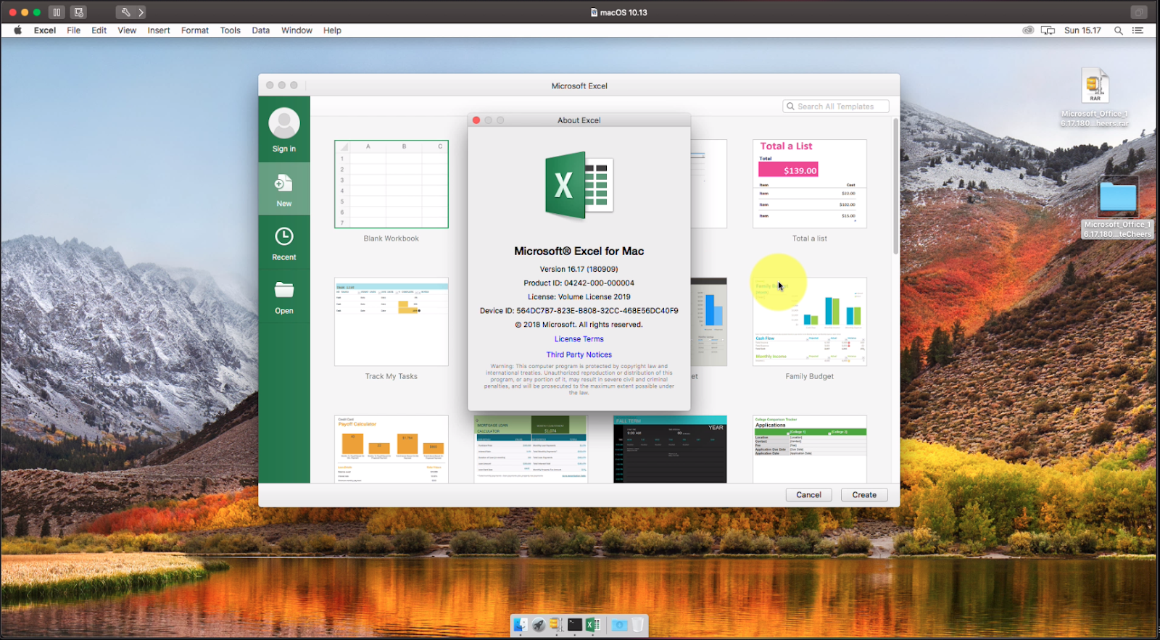Open the Excel application menu
Image resolution: width=1160 pixels, height=640 pixels.
point(45,30)
